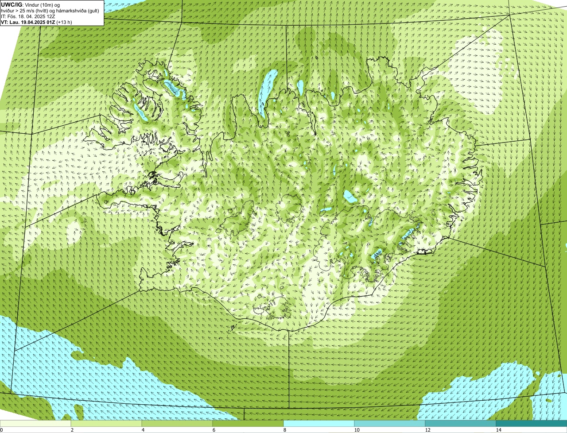567x433 pixels.
Task: Click the darkest teal legend segment above 14
Action: pos(532,423)
